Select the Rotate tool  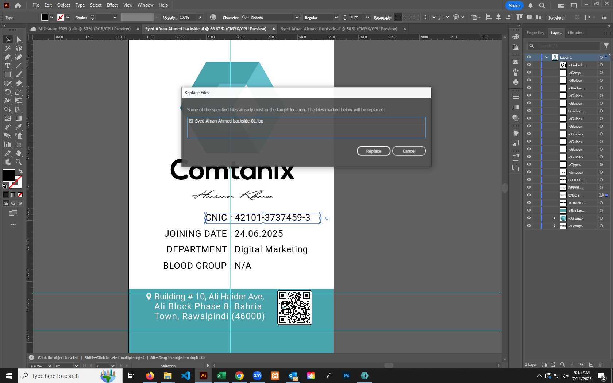[7, 92]
